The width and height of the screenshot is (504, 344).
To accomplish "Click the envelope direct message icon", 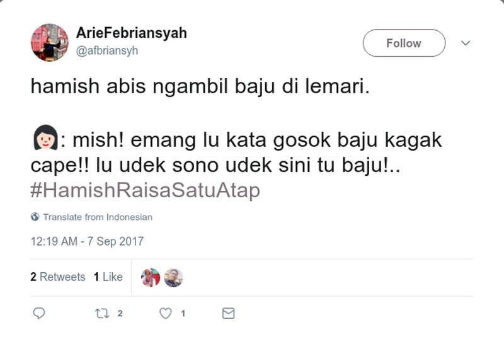I will pos(228,313).
